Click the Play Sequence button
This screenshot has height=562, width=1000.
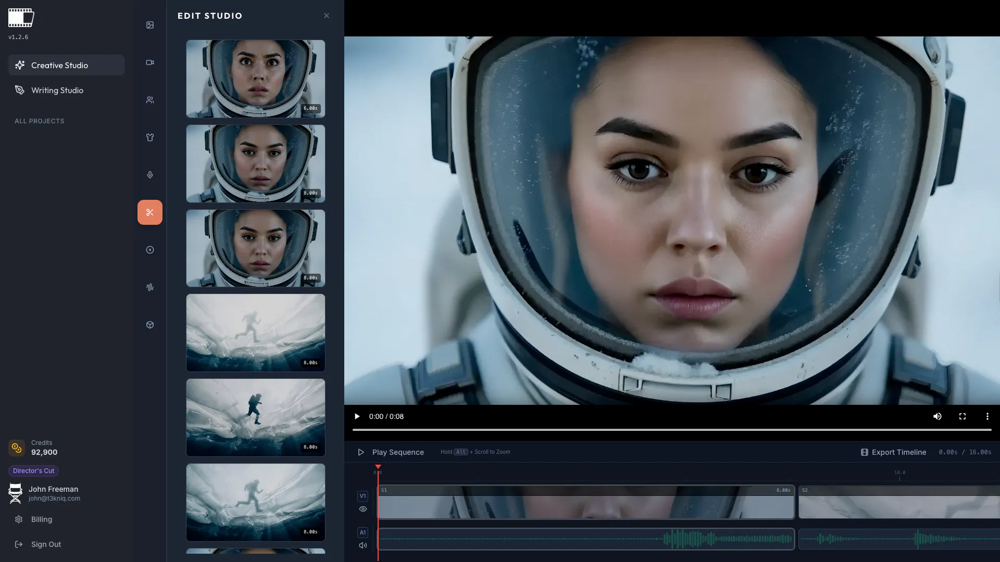(x=391, y=452)
